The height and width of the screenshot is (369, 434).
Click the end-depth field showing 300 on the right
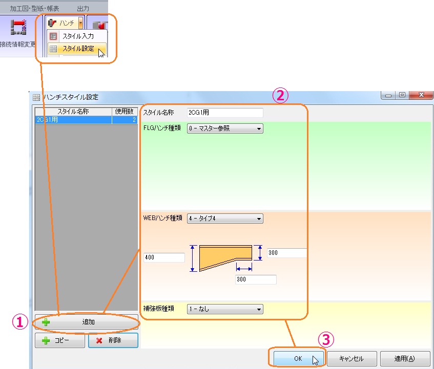(287, 253)
